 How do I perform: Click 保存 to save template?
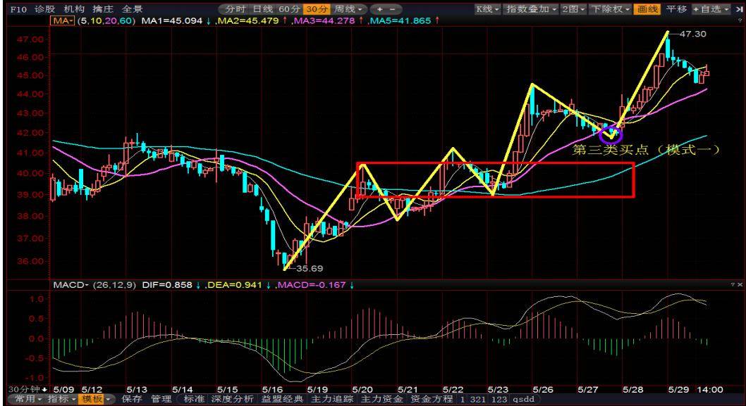(132, 400)
